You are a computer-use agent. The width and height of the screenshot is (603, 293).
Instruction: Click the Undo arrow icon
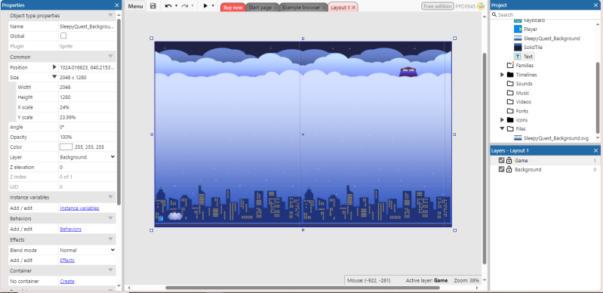click(x=168, y=6)
